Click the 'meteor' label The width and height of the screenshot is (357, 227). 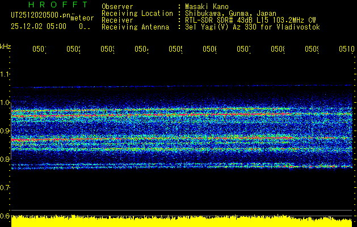tap(82, 18)
